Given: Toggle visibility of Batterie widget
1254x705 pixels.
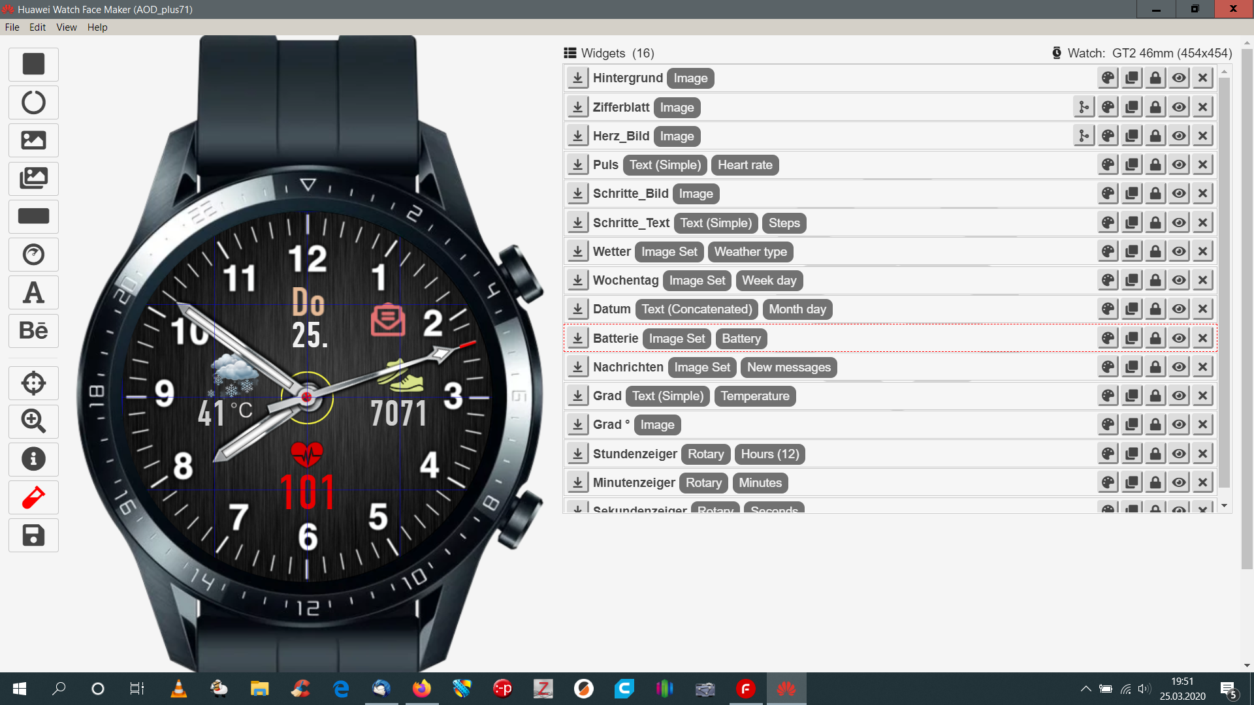Looking at the screenshot, I should 1179,338.
